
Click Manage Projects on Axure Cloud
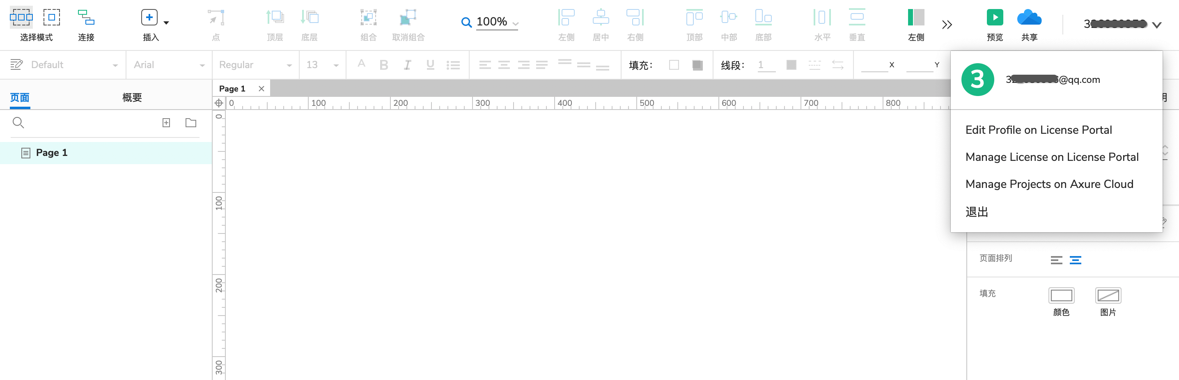[x=1049, y=184]
